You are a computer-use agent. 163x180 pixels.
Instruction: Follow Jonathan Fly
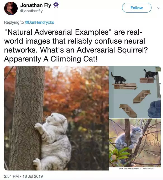137,8
